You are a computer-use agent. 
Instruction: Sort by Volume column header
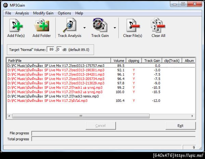point(119,61)
